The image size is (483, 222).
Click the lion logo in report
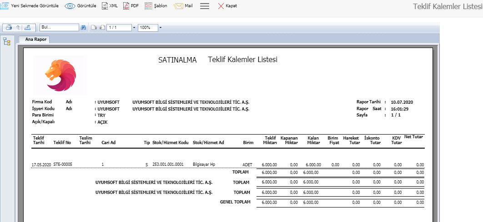point(60,75)
